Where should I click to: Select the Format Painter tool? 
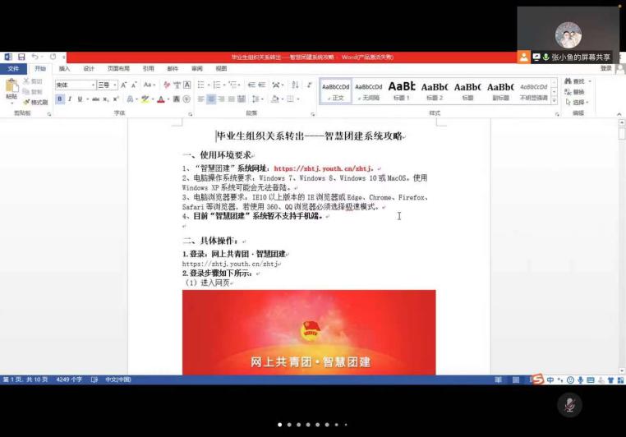point(35,103)
